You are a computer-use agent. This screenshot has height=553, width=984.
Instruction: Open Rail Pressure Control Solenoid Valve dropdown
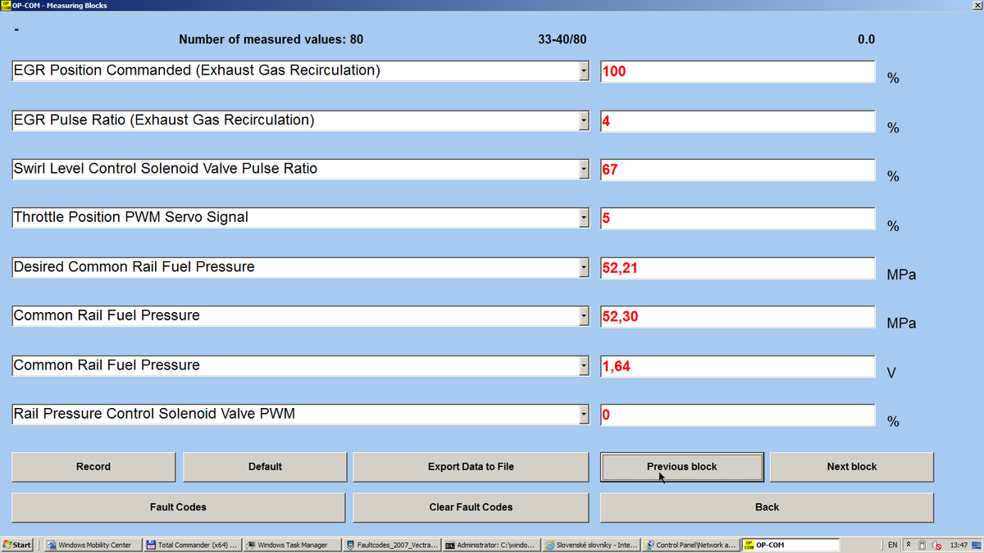584,415
